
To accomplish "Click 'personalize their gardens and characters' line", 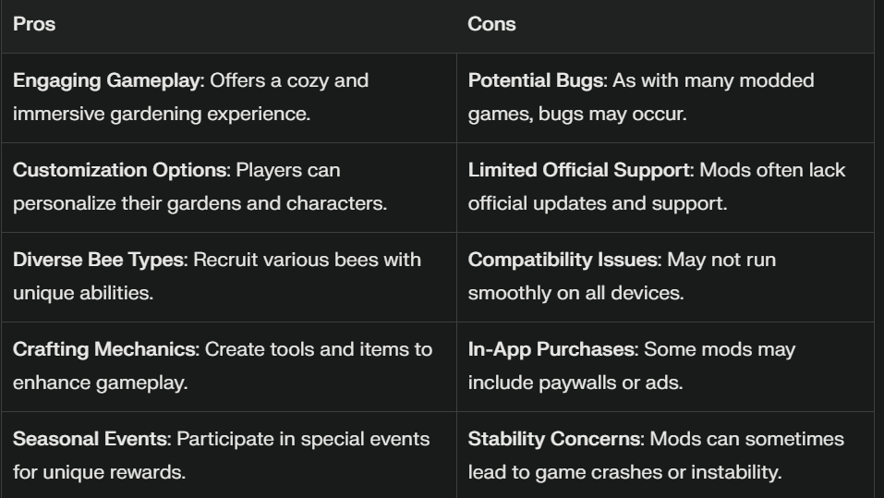I will (200, 203).
